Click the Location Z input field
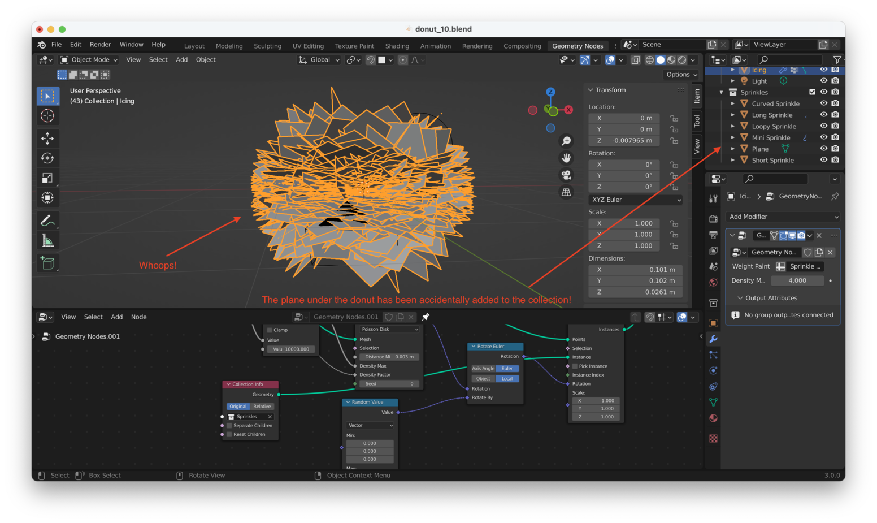 coord(624,141)
